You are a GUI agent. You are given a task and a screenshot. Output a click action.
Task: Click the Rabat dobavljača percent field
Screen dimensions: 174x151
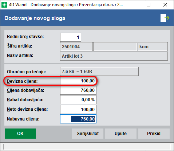click(x=78, y=100)
